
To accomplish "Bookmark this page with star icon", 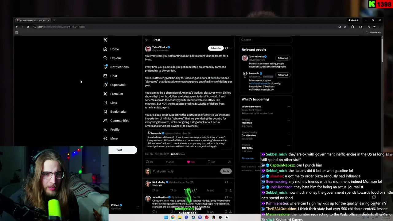I will click(345, 27).
